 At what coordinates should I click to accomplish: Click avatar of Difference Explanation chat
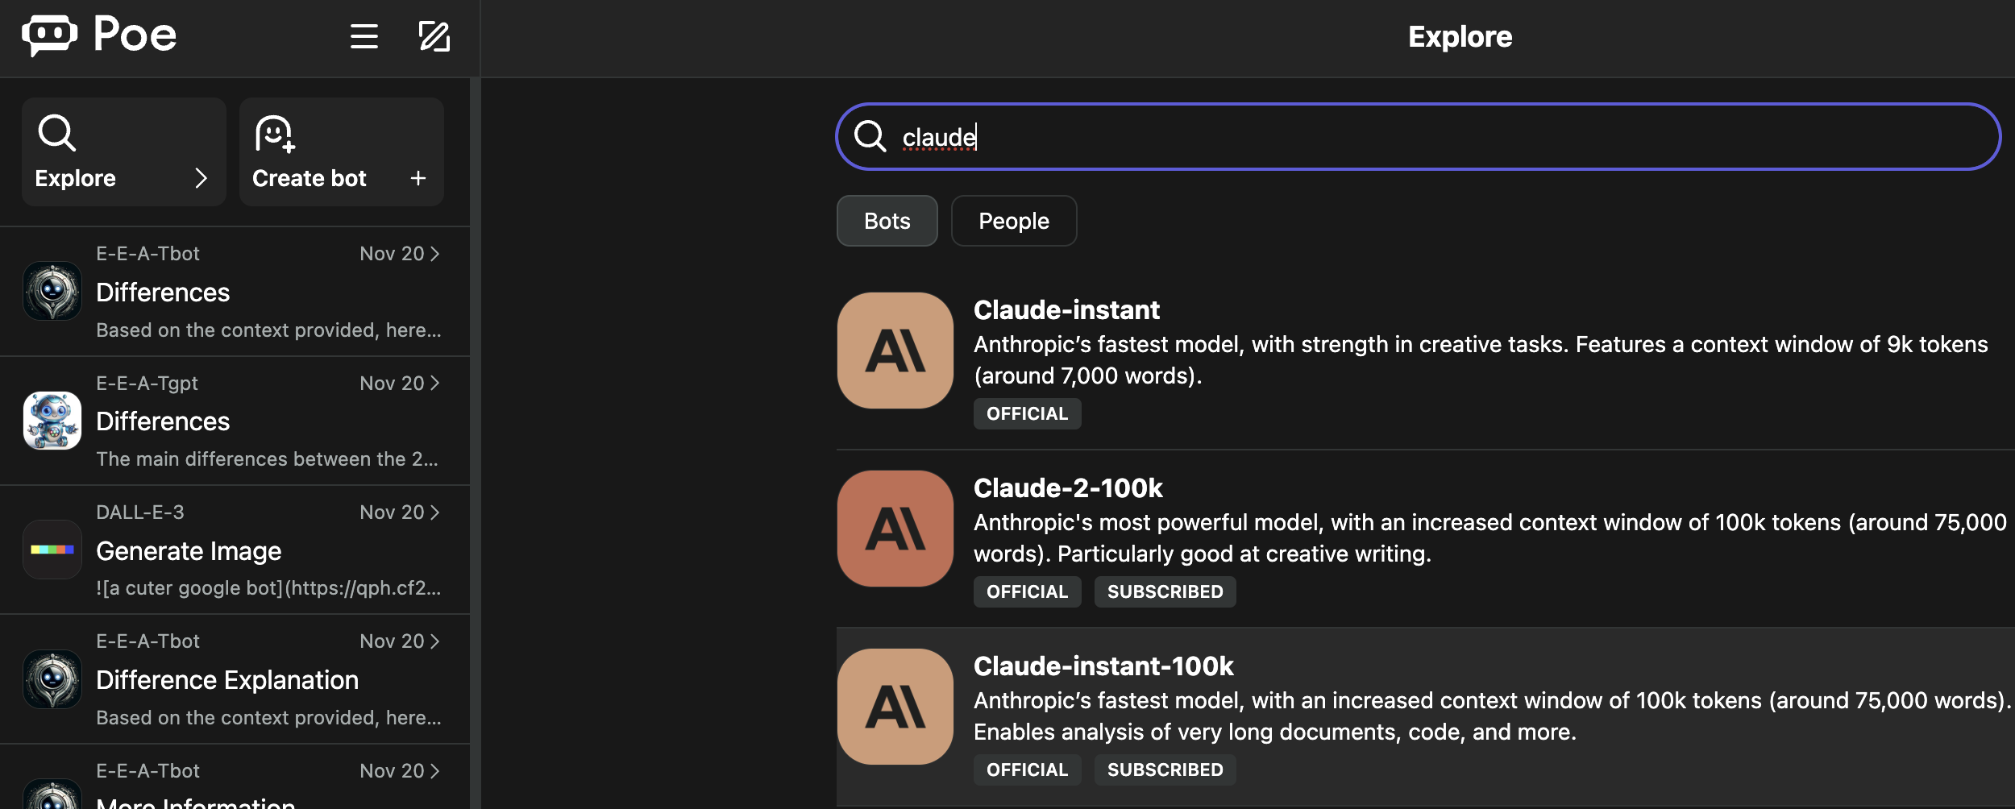click(52, 679)
